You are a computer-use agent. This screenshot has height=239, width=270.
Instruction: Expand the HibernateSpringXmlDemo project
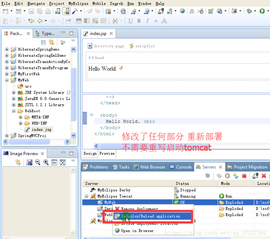click(x=7, y=55)
